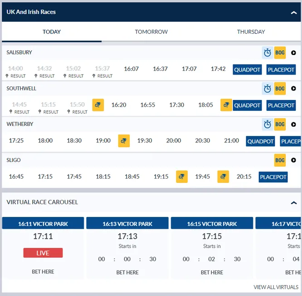The height and width of the screenshot is (296, 302).
Task: Bet here on 17:13 virtual race
Action: pyautogui.click(x=127, y=272)
